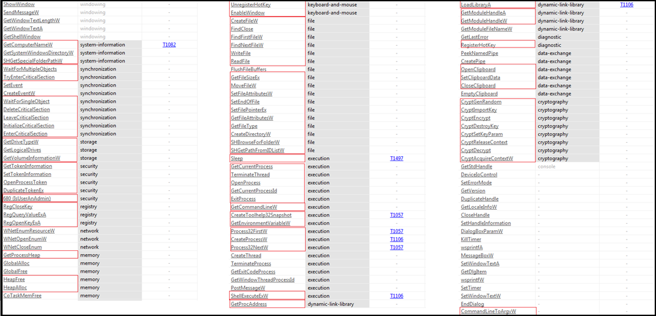Select the MessageBoxW entry
The image size is (656, 316).
pos(477,255)
